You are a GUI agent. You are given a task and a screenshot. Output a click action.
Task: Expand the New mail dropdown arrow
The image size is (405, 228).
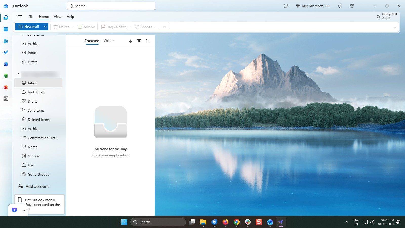(x=45, y=27)
